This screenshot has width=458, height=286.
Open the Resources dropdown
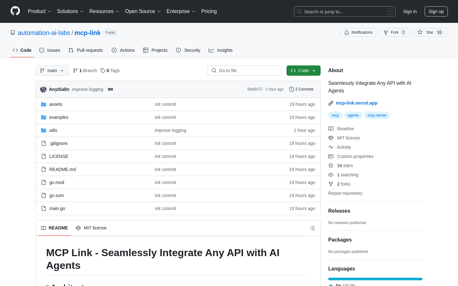104,11
